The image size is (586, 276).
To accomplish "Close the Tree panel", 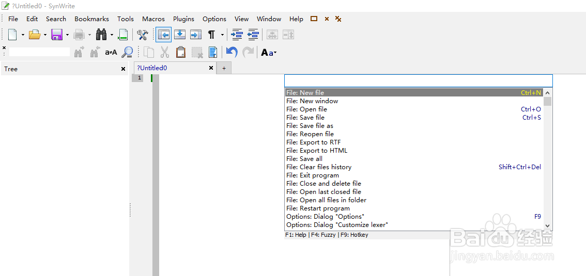I will click(x=124, y=69).
